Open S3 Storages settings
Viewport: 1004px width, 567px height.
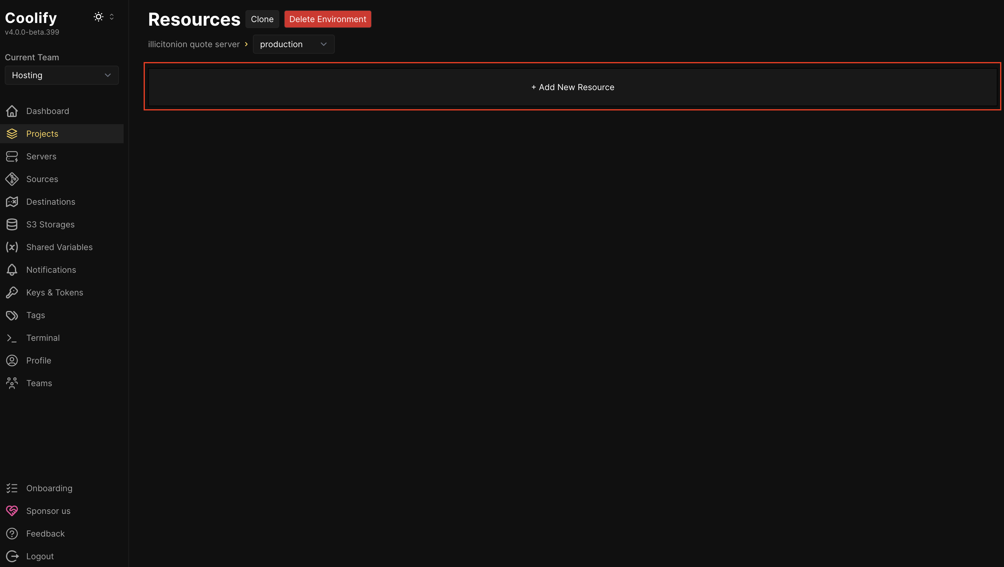[x=50, y=224]
